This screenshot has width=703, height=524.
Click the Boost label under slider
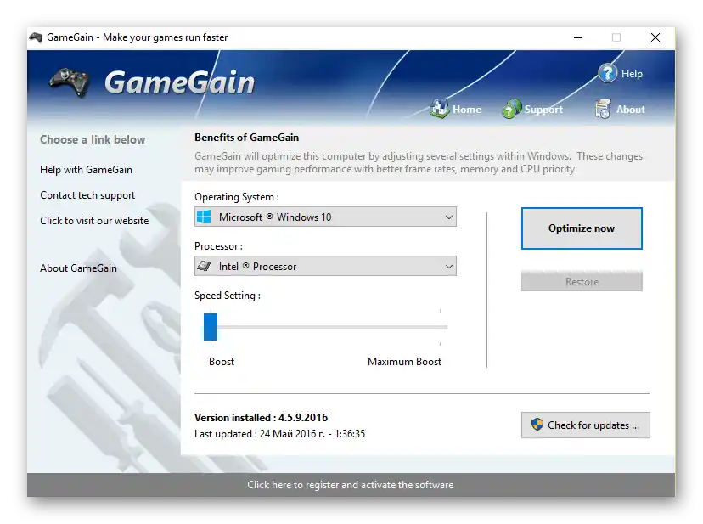tap(222, 362)
